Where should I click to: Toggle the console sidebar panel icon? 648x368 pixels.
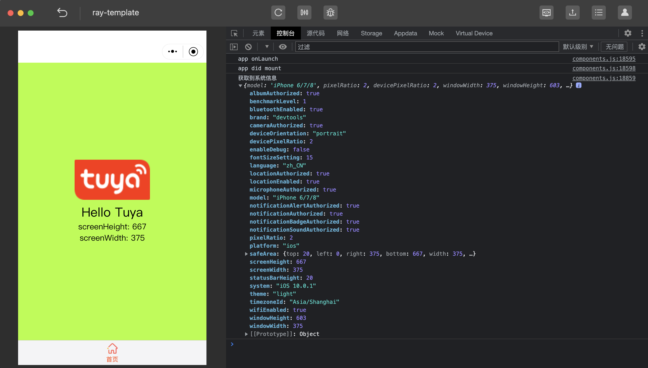point(234,47)
